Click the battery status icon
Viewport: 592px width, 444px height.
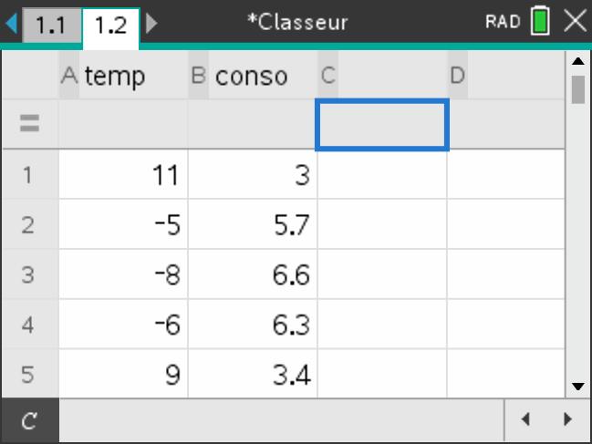tap(540, 23)
